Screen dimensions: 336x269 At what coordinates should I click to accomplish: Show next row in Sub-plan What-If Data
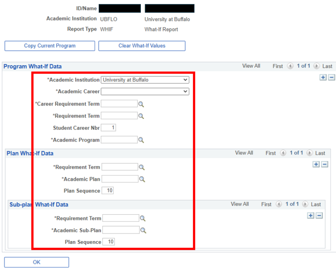[305, 204]
